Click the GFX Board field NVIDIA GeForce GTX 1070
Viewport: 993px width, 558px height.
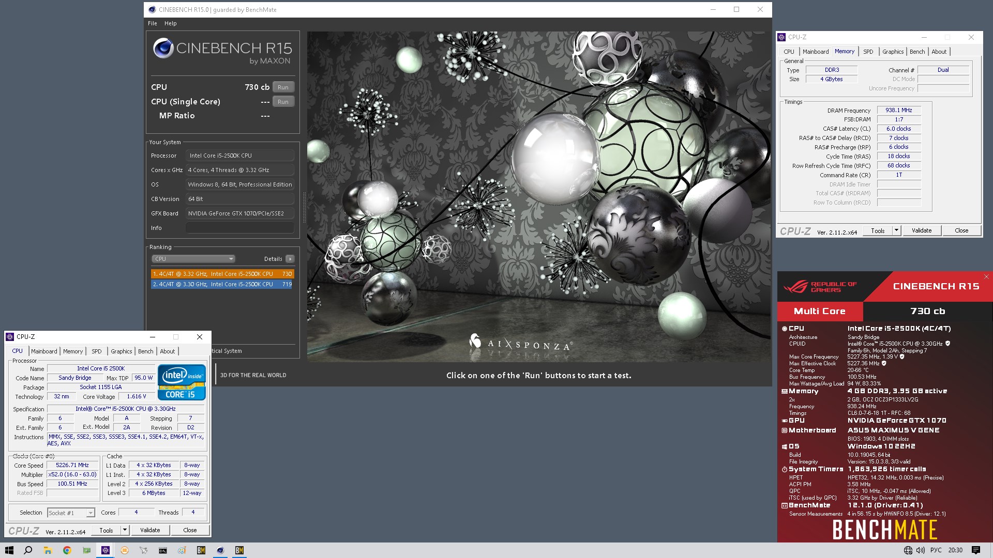[240, 213]
